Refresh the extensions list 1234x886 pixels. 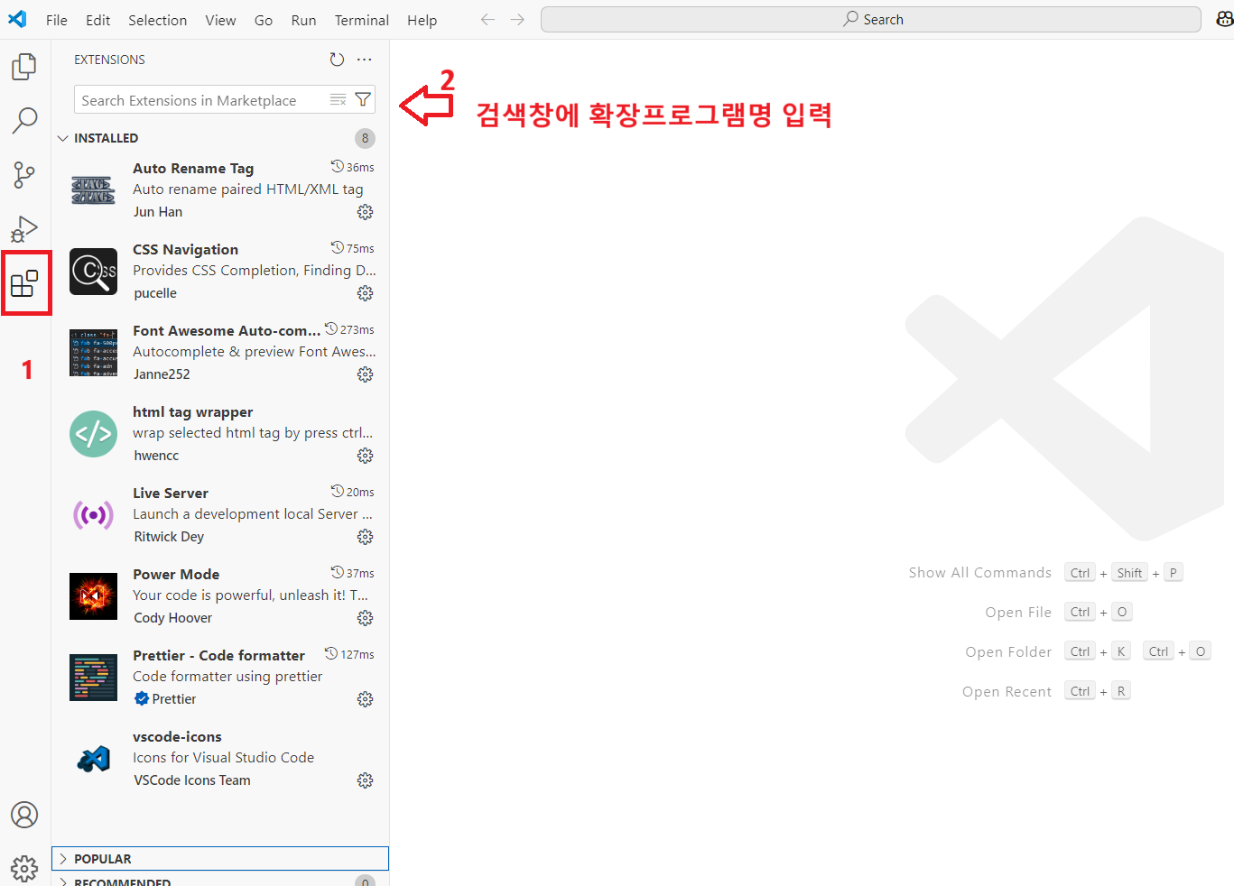[337, 60]
